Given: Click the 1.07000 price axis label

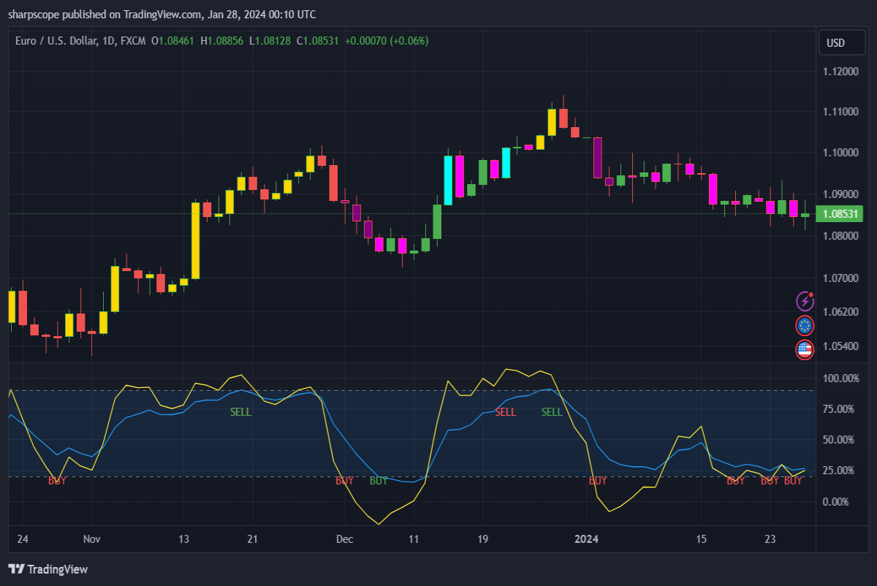Looking at the screenshot, I should (840, 278).
